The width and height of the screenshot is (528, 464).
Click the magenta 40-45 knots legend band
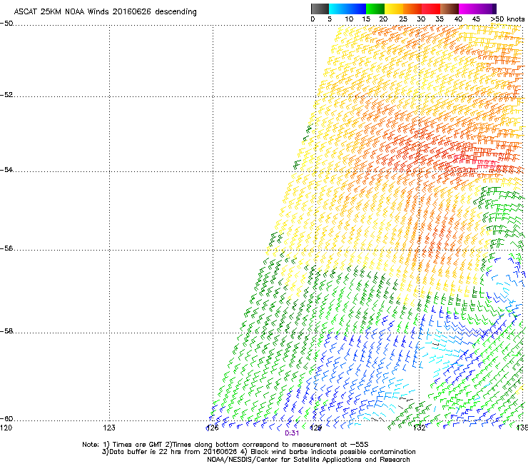pyautogui.click(x=468, y=9)
